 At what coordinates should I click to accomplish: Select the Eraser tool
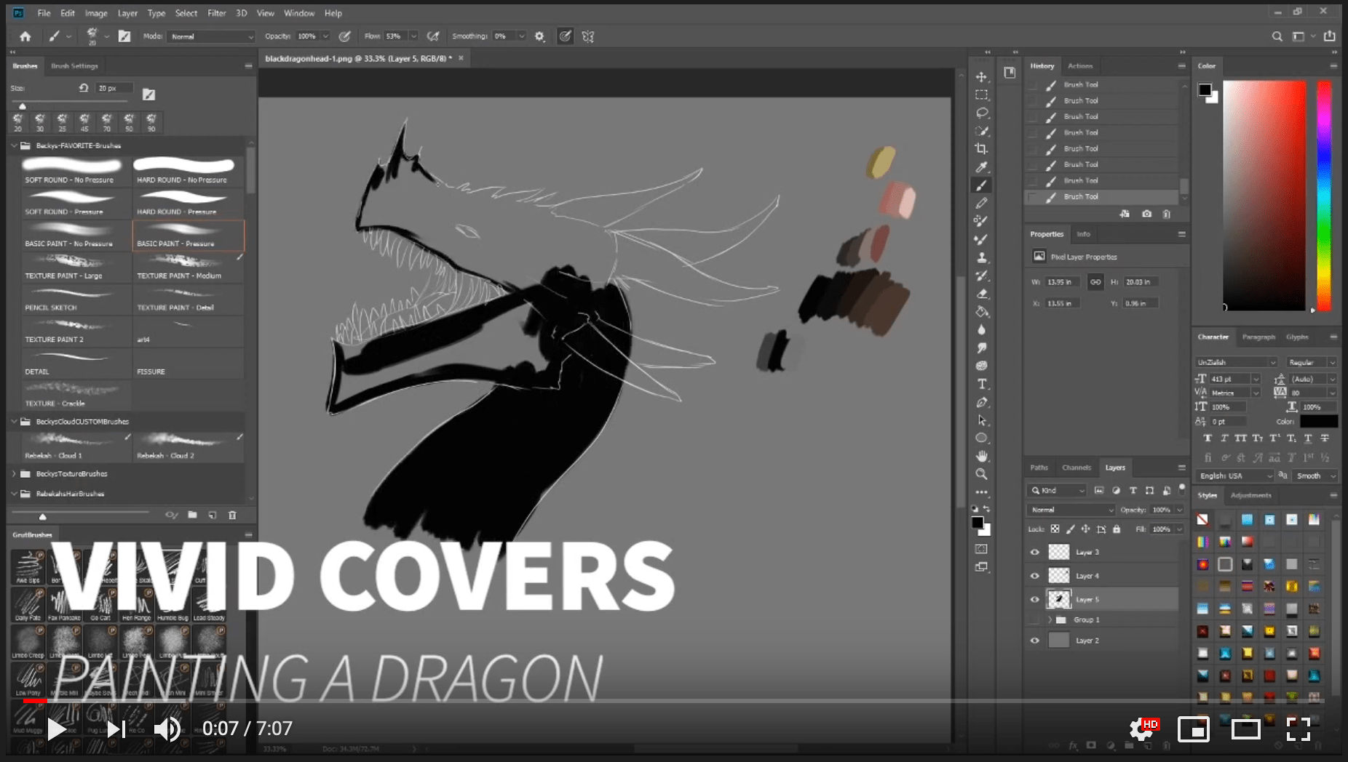click(x=981, y=294)
